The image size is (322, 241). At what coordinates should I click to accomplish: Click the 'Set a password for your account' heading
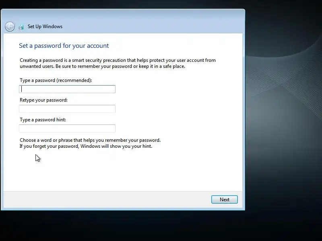(64, 45)
